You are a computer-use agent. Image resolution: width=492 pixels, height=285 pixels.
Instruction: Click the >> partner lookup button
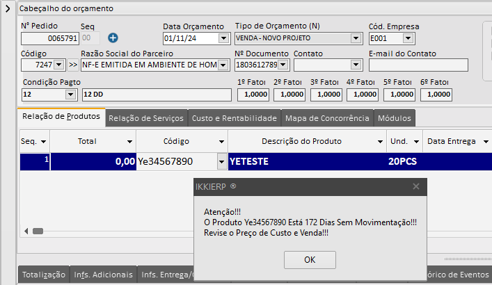click(x=73, y=65)
